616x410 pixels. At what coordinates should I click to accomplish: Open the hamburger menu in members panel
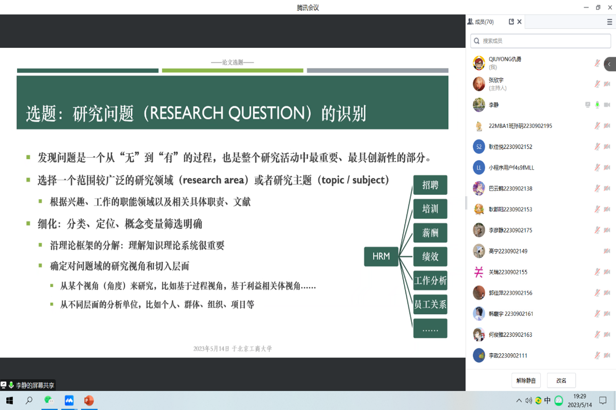pos(609,22)
